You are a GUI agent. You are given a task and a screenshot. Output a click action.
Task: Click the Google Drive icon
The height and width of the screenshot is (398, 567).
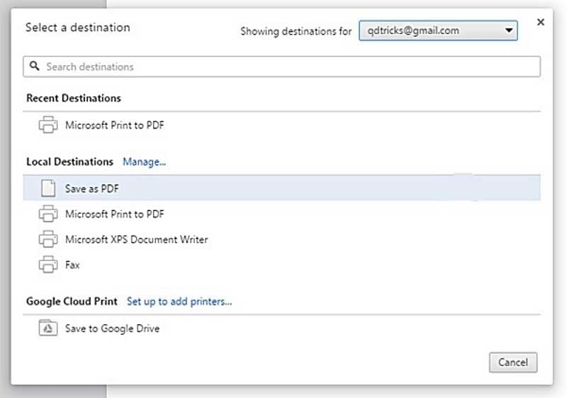coord(47,328)
